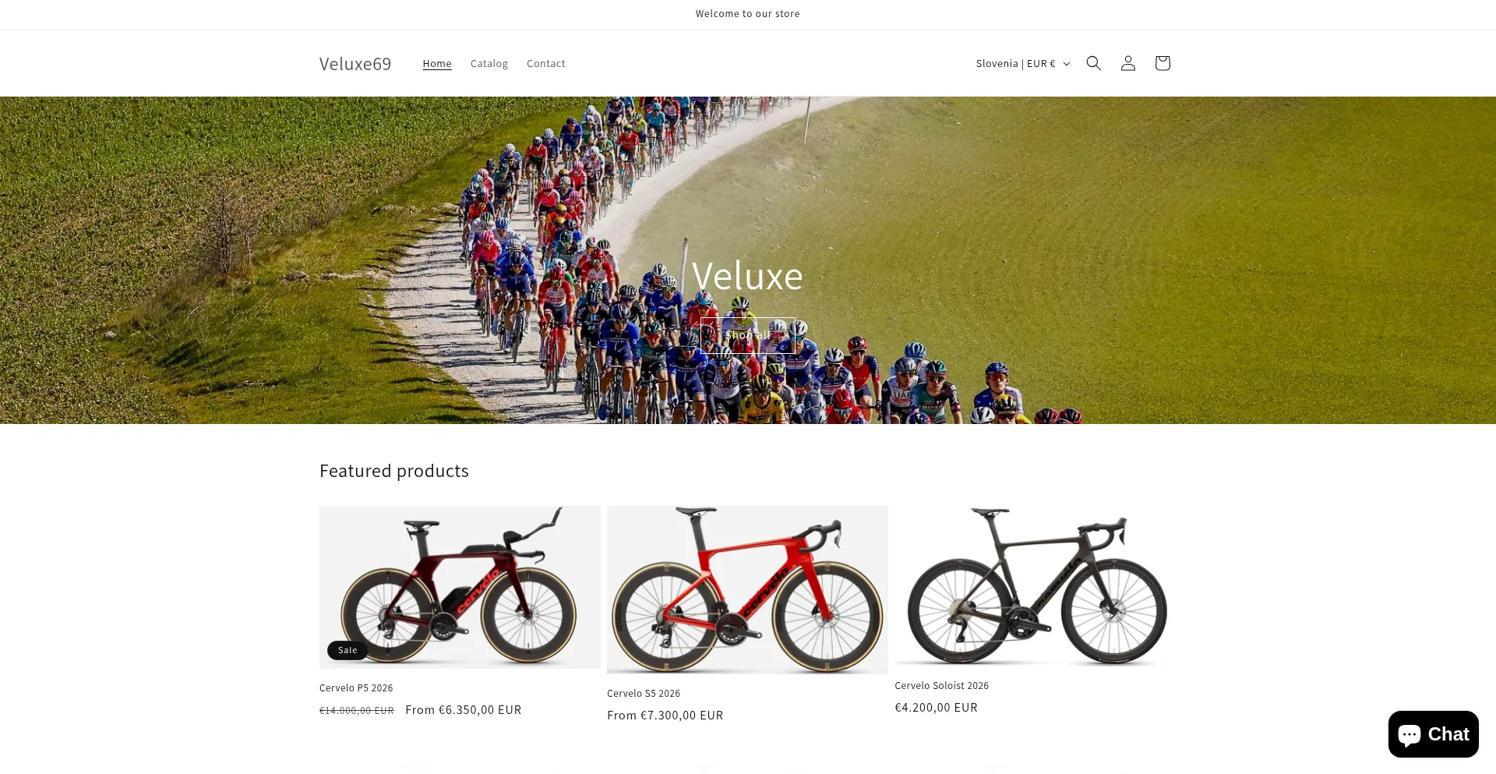Click the Cervelo S5 2026 title link
The width and height of the screenshot is (1496, 774).
[x=644, y=694]
